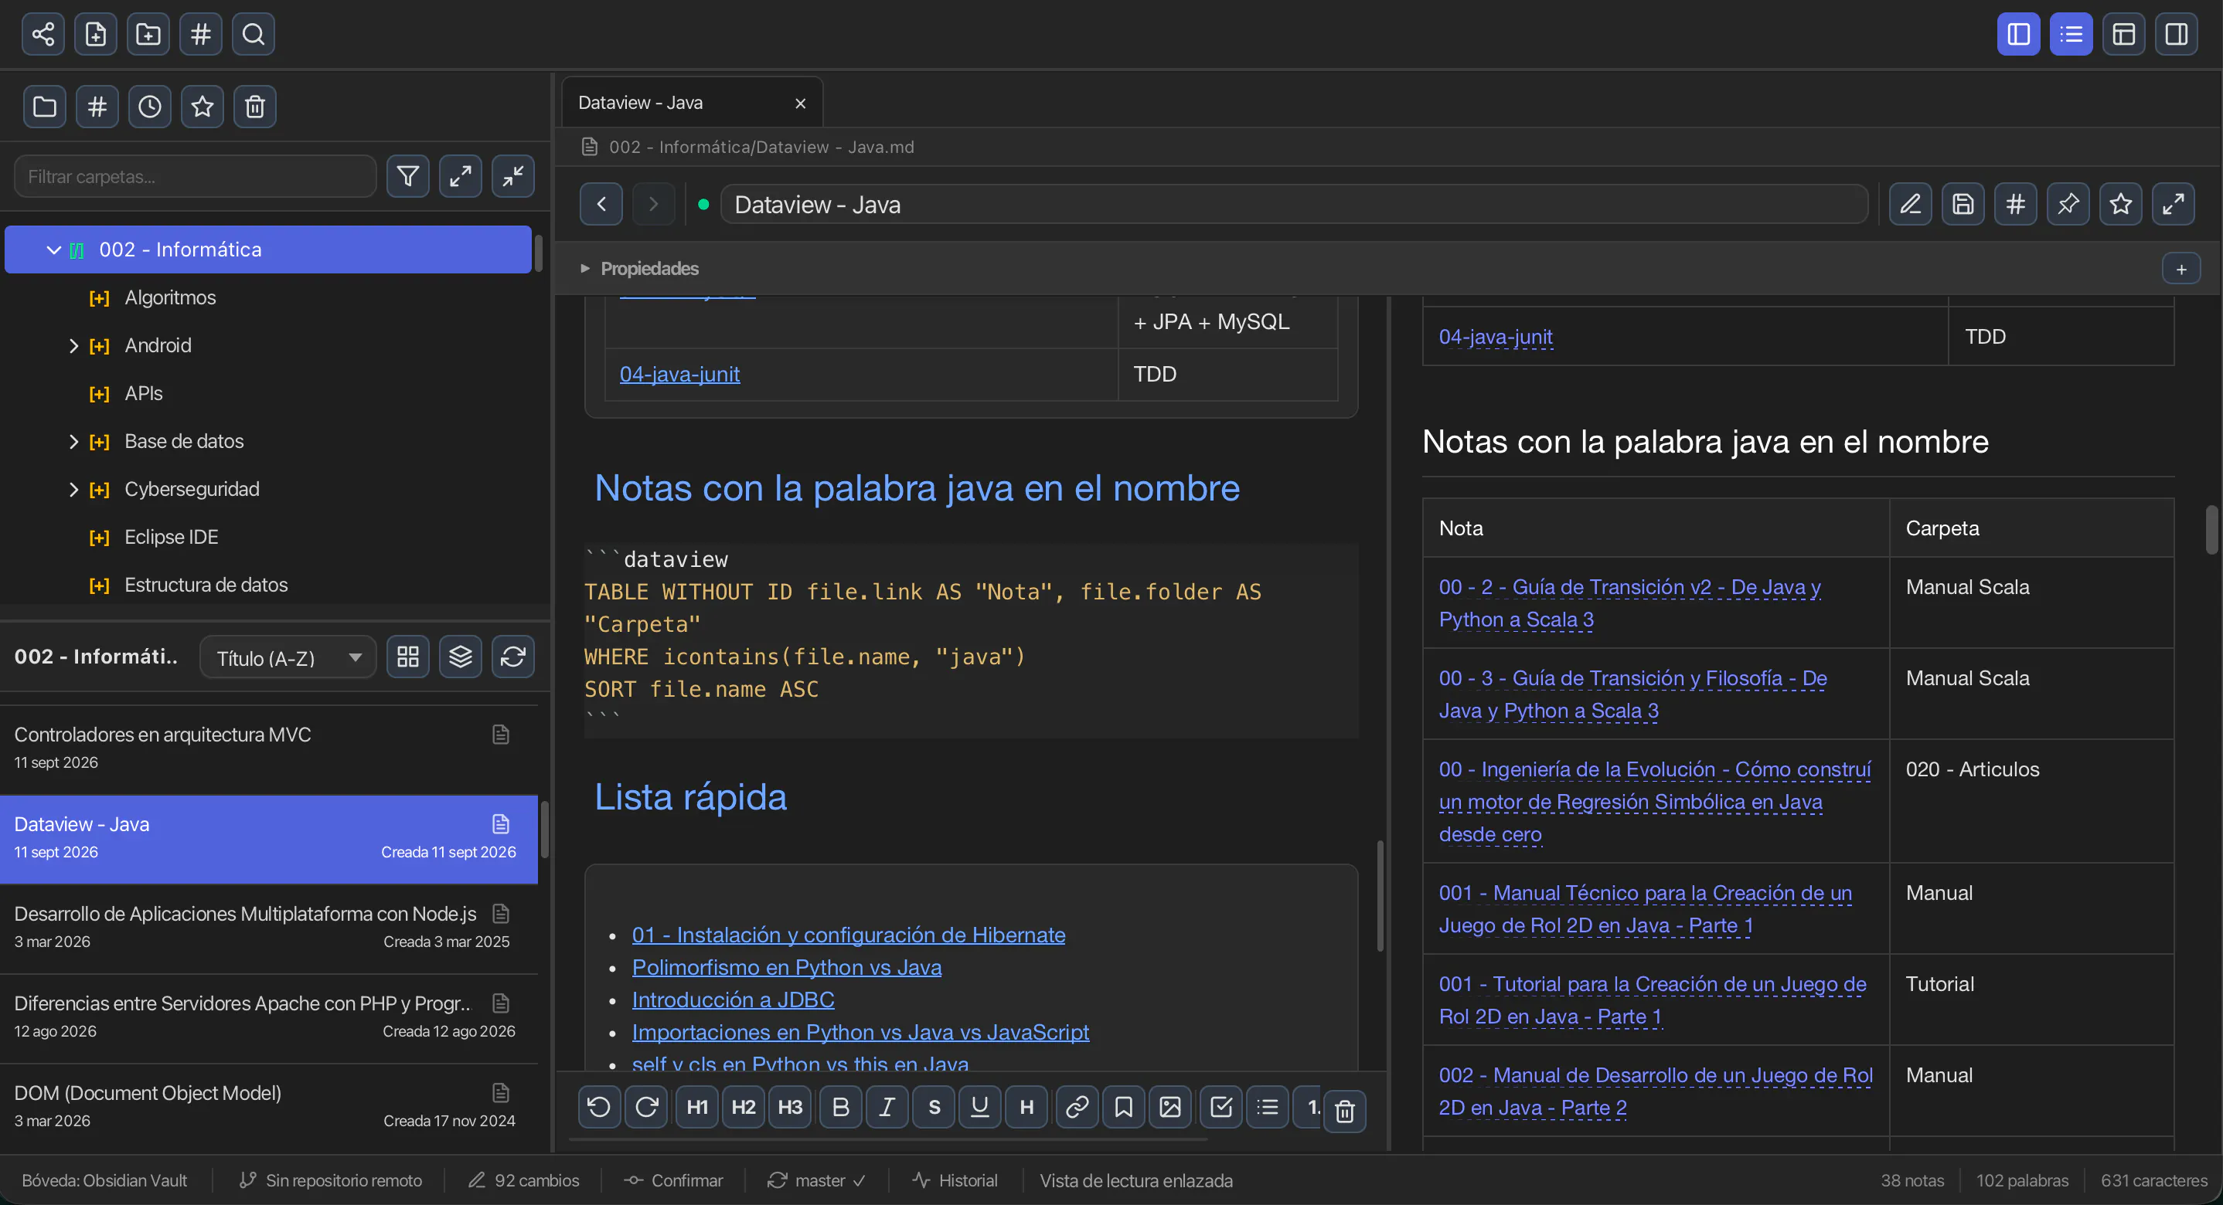Click Confirmar in the status bar

[x=674, y=1180]
